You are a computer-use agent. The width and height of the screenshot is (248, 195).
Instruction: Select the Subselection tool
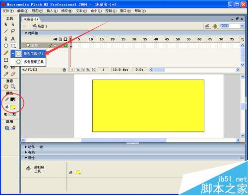pos(13,24)
